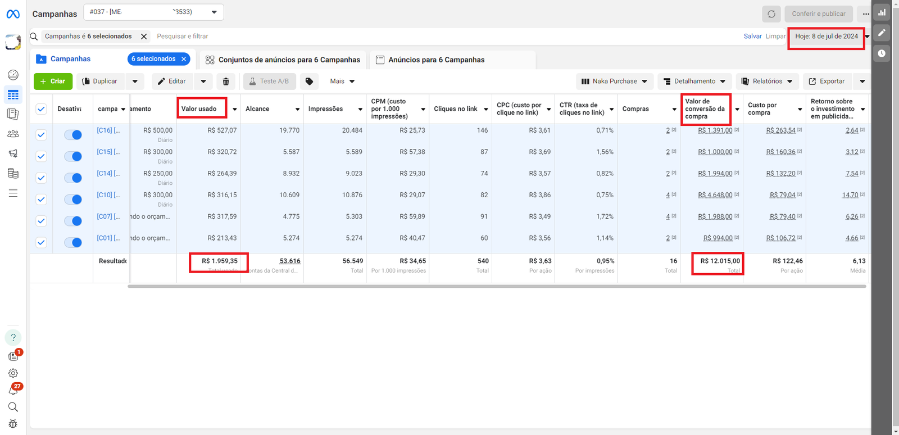Click the horizontal scrollbar below the table
The height and width of the screenshot is (435, 899).
[496, 286]
